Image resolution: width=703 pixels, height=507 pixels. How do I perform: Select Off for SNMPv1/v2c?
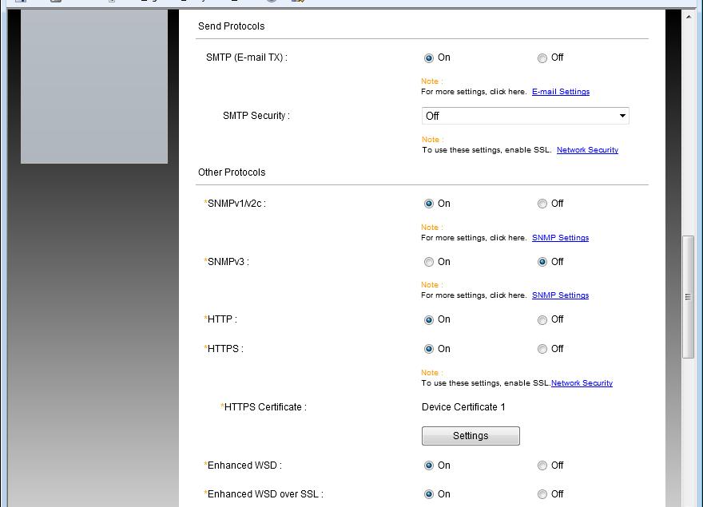pos(542,204)
